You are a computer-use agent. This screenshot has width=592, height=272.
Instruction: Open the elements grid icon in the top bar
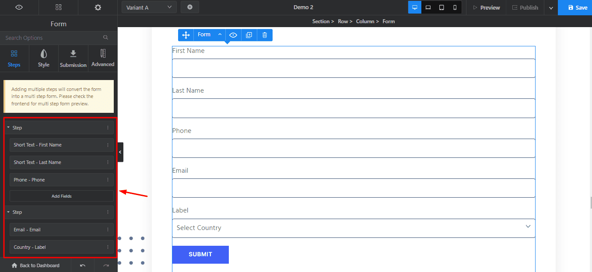58,7
